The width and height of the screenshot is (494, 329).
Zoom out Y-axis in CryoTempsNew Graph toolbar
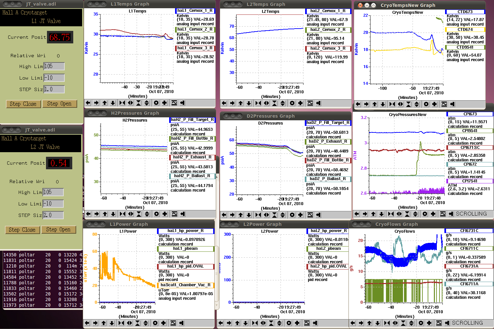417,104
